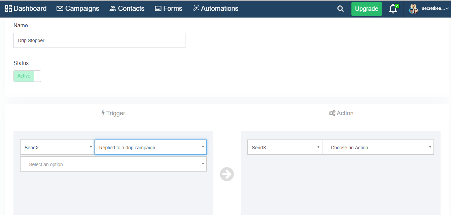451x215 pixels.
Task: Open the Contacts menu item
Action: pyautogui.click(x=127, y=8)
